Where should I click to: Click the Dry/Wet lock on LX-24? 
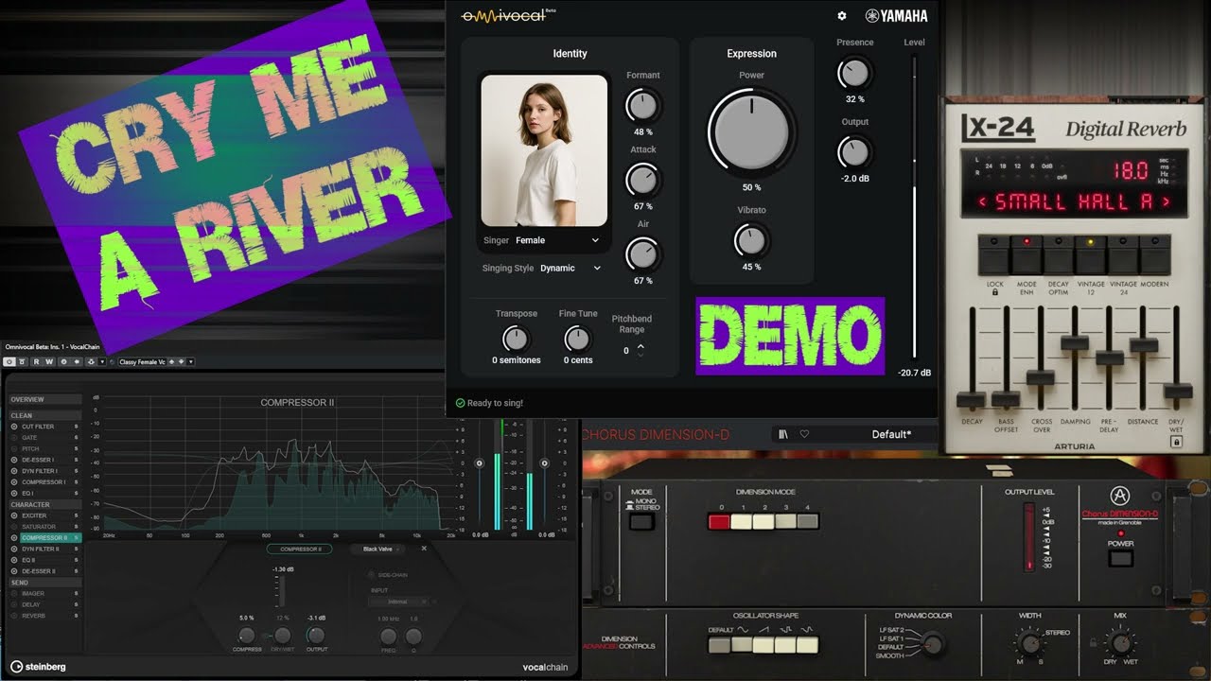click(1177, 441)
